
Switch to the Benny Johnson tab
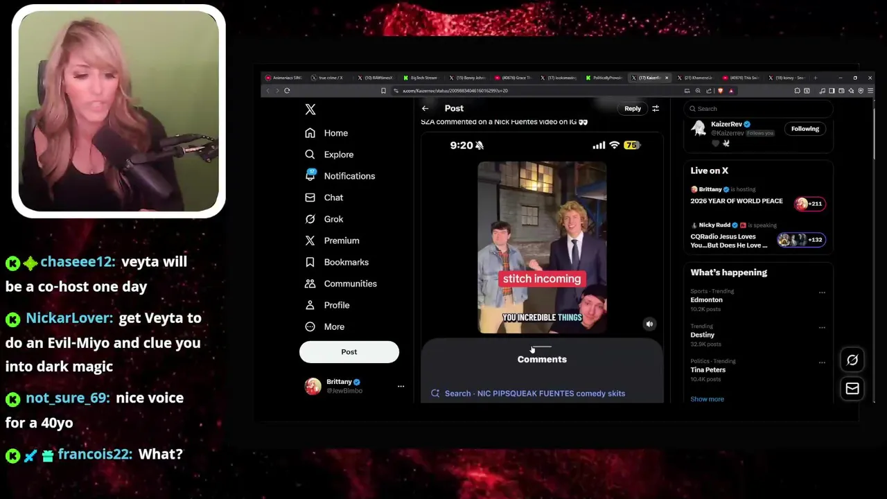pyautogui.click(x=468, y=78)
